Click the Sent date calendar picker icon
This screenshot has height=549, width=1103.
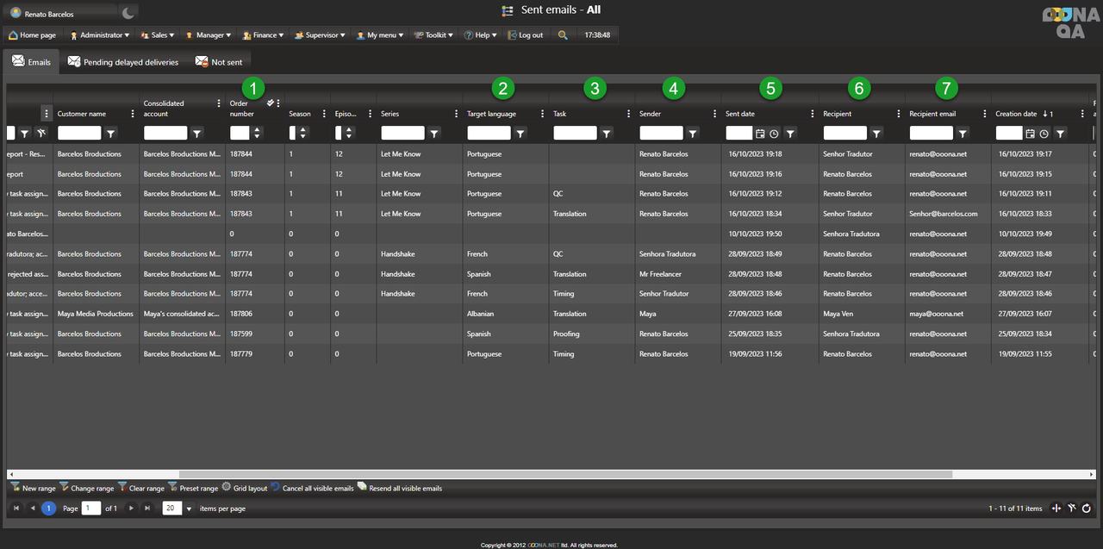pyautogui.click(x=760, y=134)
